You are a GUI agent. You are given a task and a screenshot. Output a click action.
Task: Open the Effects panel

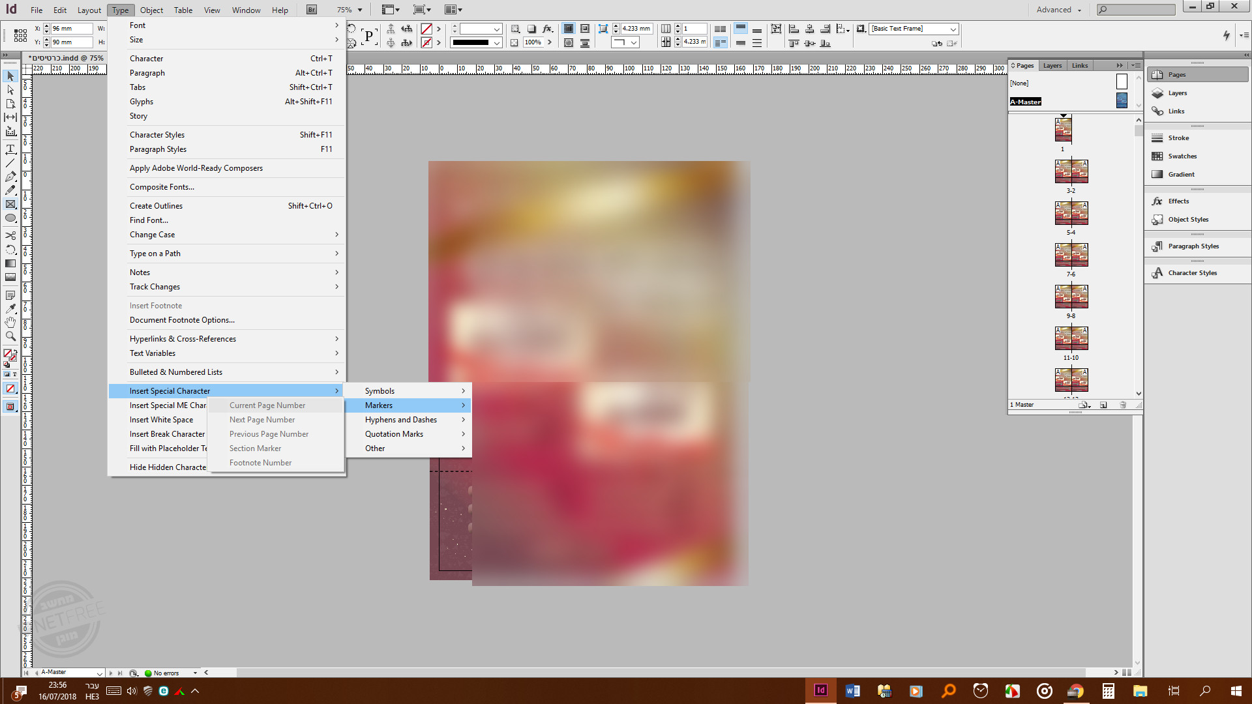coord(1178,201)
